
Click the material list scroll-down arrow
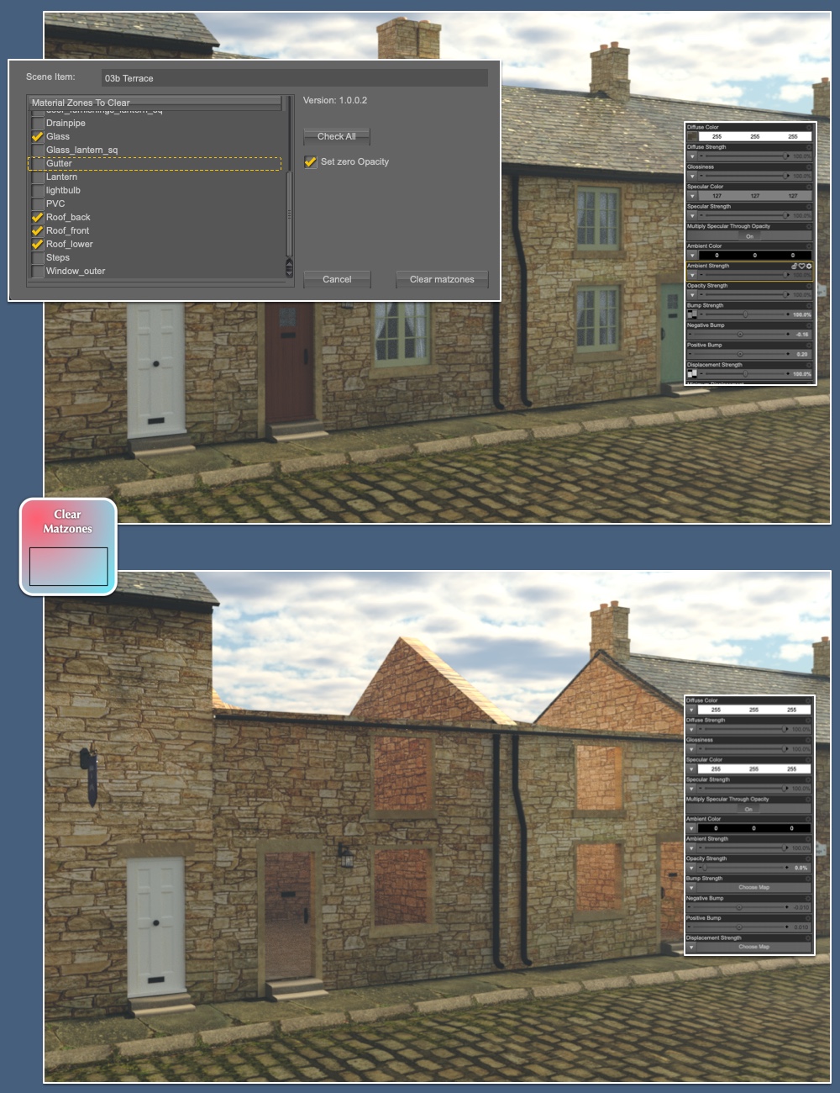[290, 272]
